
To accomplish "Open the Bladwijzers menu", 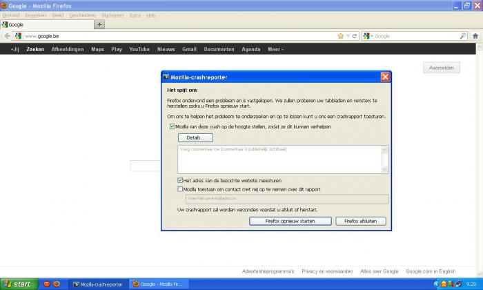I will pos(112,15).
